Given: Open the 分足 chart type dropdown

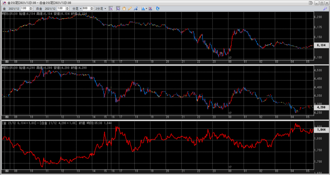Looking at the screenshot, I should 76,8.
